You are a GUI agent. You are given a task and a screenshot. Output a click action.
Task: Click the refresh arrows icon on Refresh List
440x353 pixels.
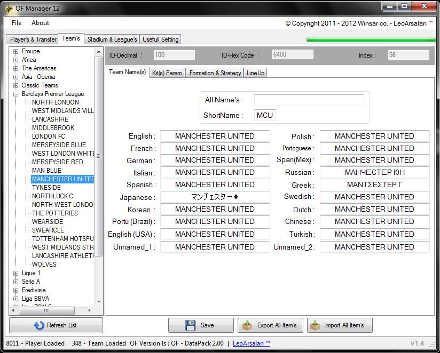38,325
